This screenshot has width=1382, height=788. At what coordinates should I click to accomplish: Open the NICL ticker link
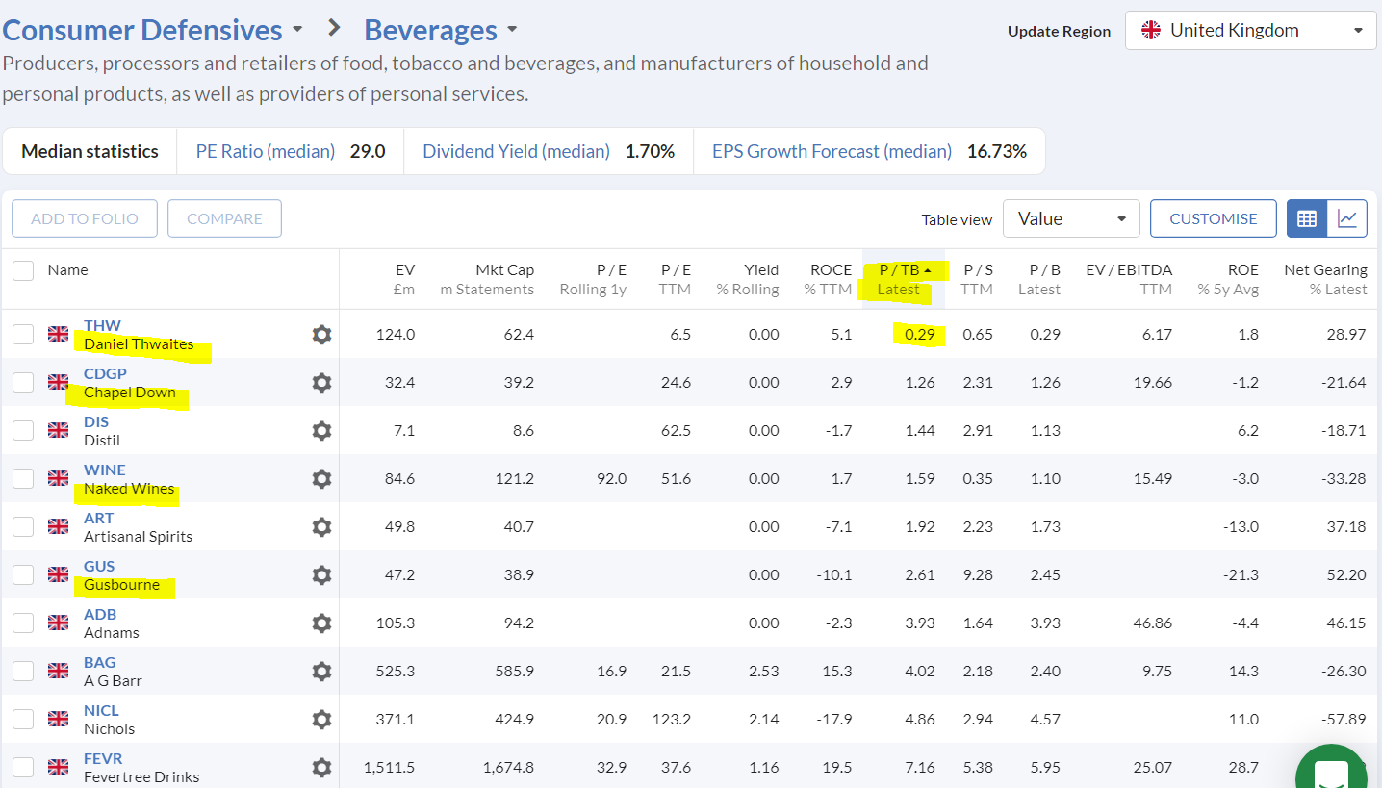(101, 710)
